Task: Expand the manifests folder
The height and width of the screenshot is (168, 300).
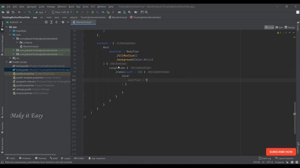Action: pos(10,31)
